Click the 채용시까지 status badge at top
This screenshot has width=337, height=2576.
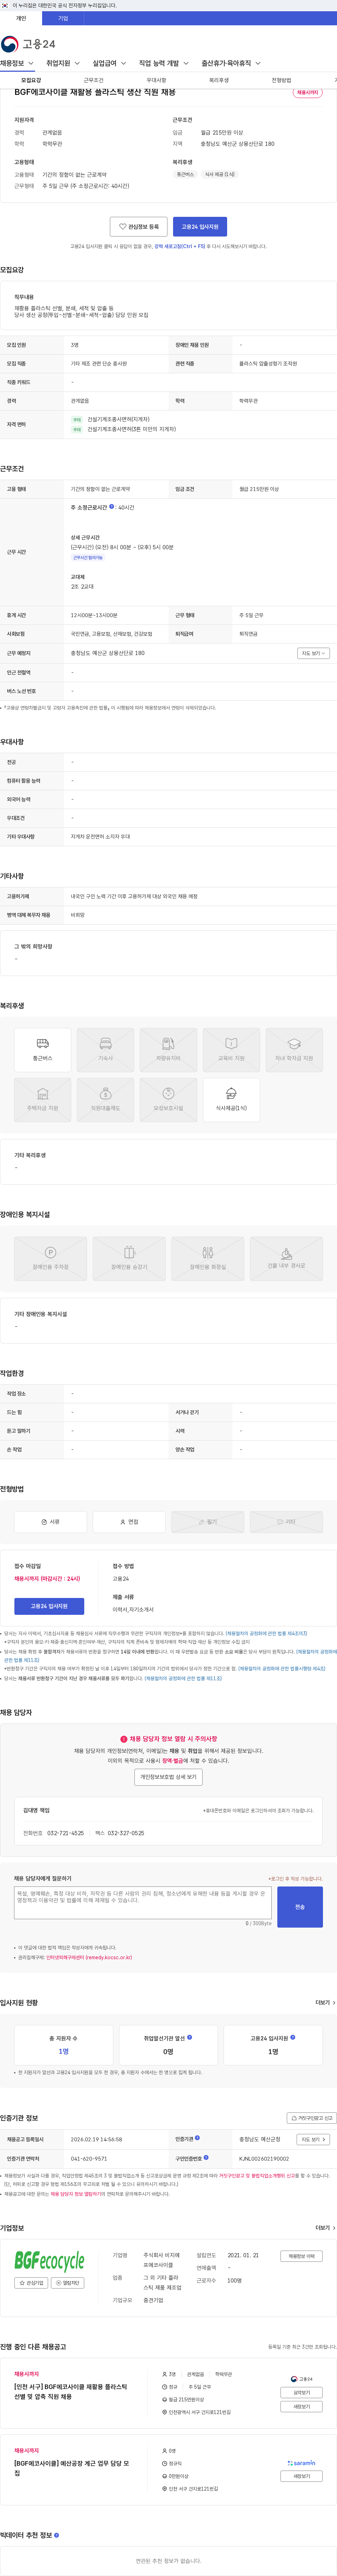[x=307, y=92]
